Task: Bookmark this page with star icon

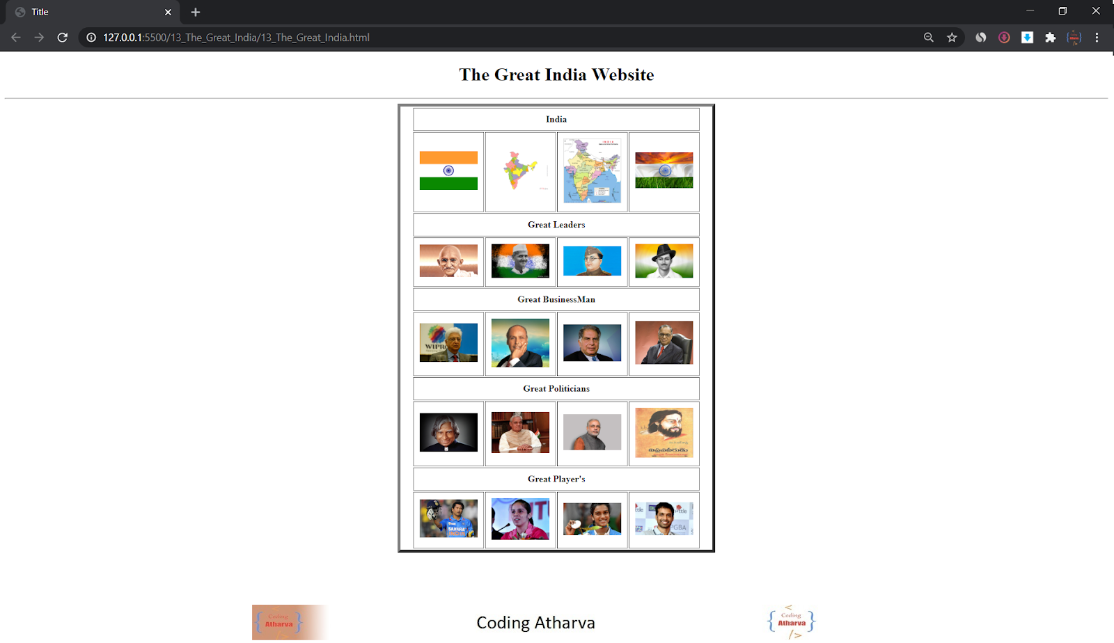Action: [952, 38]
